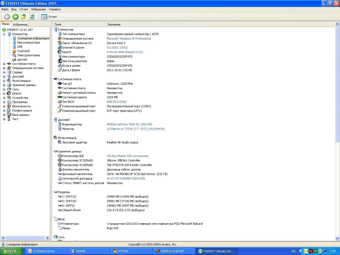Click the green Forward arrow toolbar button
The height and width of the screenshot is (255, 340).
click(15, 17)
